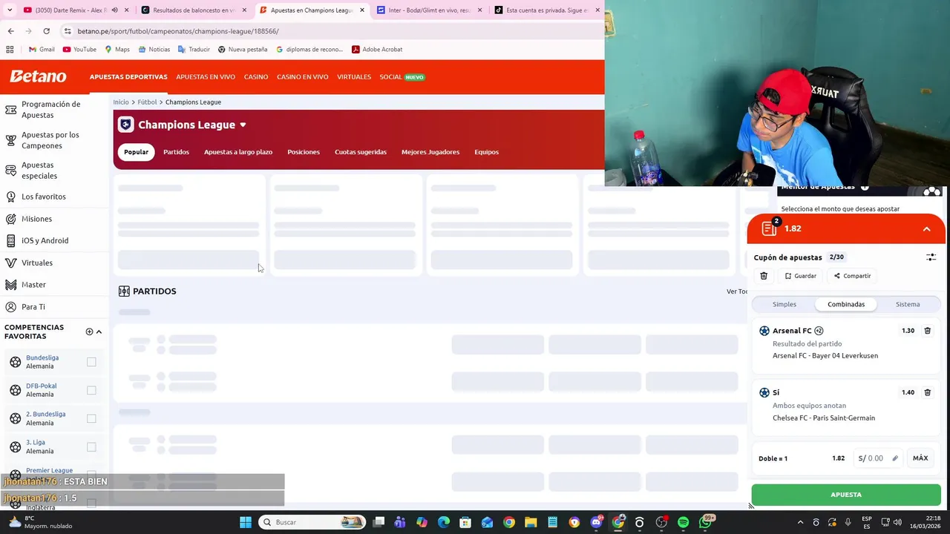The image size is (950, 534).
Task: Click the Champions League shield icon
Action: (x=125, y=125)
